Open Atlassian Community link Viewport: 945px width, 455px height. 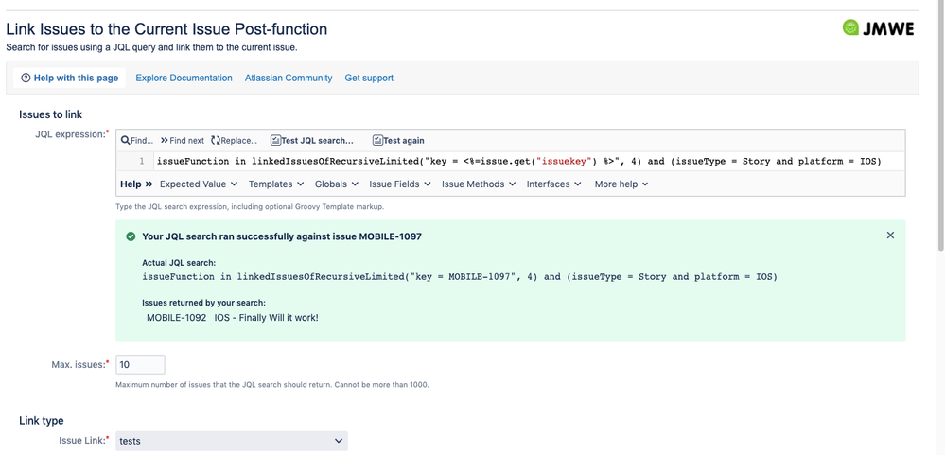point(289,78)
